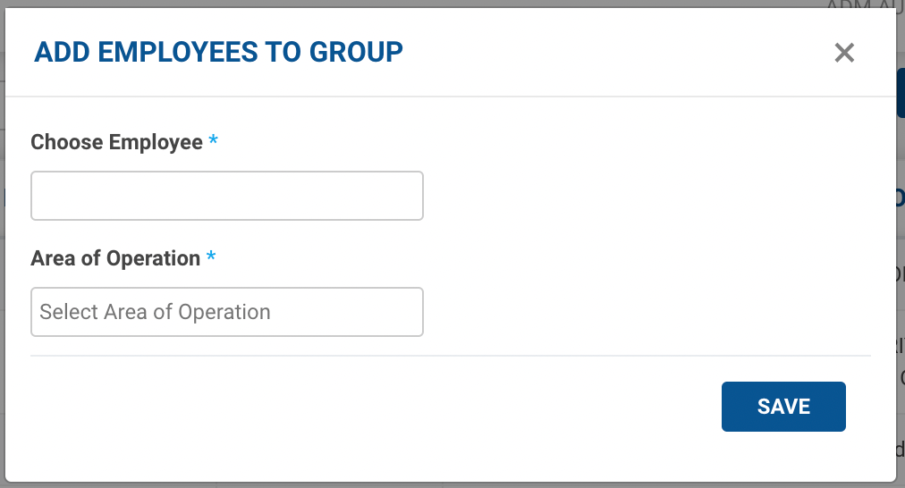Image resolution: width=905 pixels, height=488 pixels.
Task: Dismiss the modal with the X icon
Action: pos(844,53)
